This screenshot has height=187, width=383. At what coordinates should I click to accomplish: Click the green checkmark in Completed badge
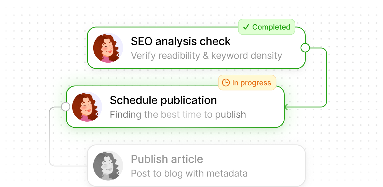point(246,27)
